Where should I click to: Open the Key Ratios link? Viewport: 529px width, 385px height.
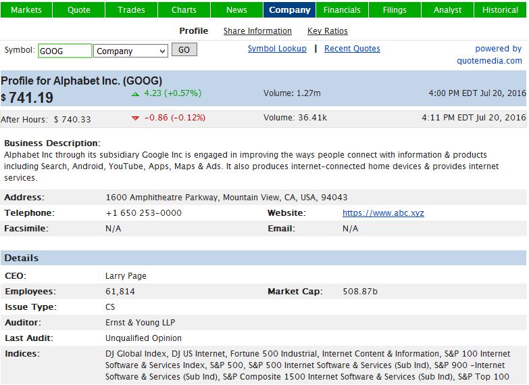click(327, 30)
